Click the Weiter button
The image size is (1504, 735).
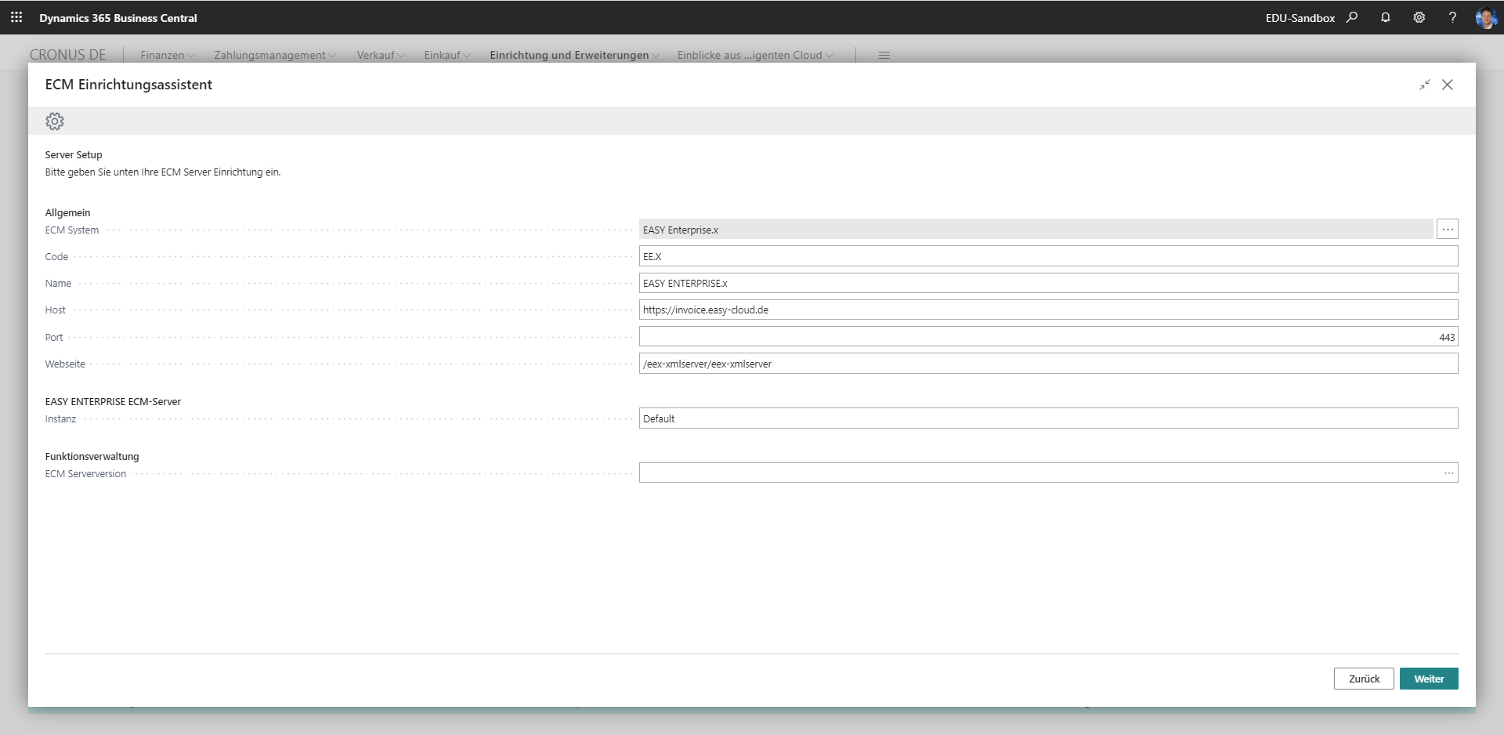1429,679
